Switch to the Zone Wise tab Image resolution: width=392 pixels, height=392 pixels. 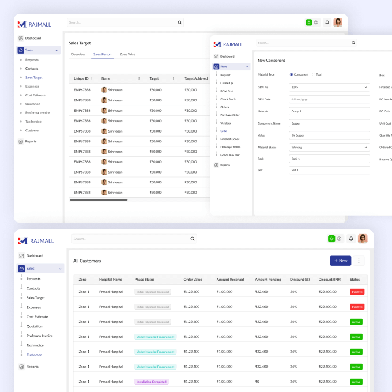(127, 54)
